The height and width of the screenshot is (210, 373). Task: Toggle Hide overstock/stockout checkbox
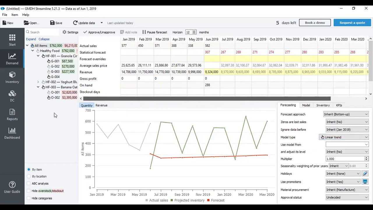(x=29, y=191)
